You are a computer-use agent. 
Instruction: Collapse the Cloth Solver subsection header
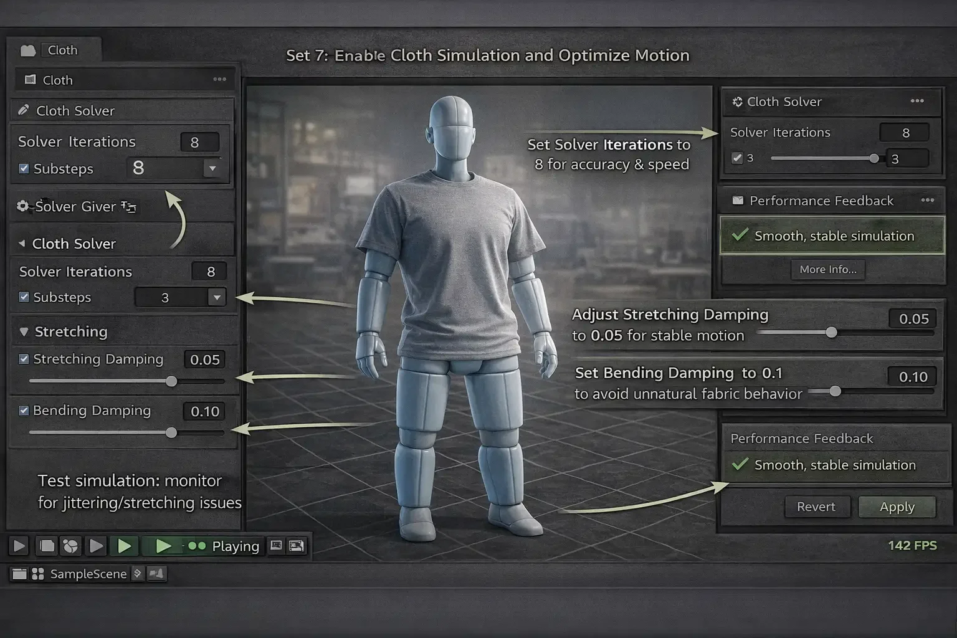point(22,244)
